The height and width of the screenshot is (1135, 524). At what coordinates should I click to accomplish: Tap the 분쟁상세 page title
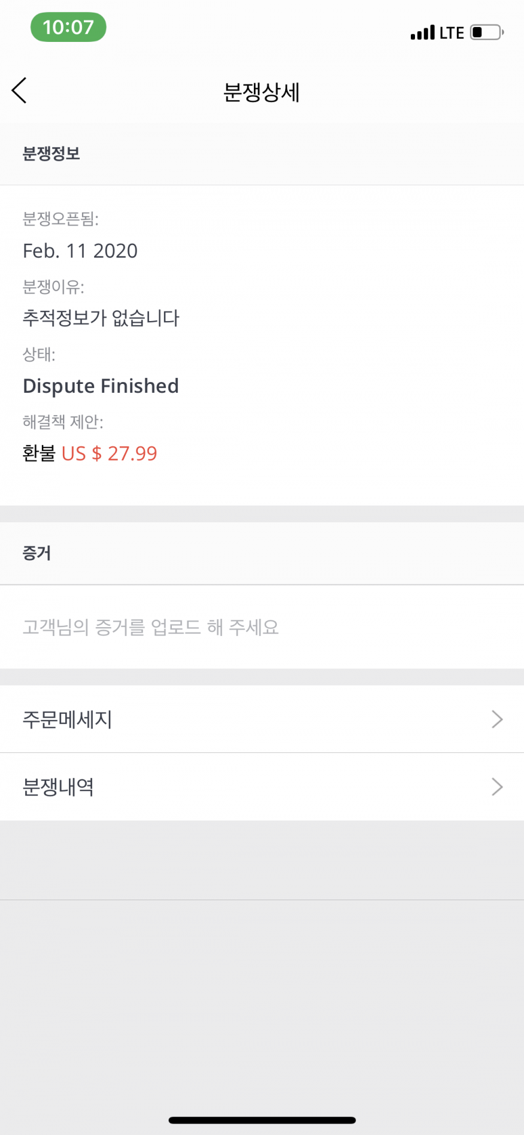click(262, 92)
